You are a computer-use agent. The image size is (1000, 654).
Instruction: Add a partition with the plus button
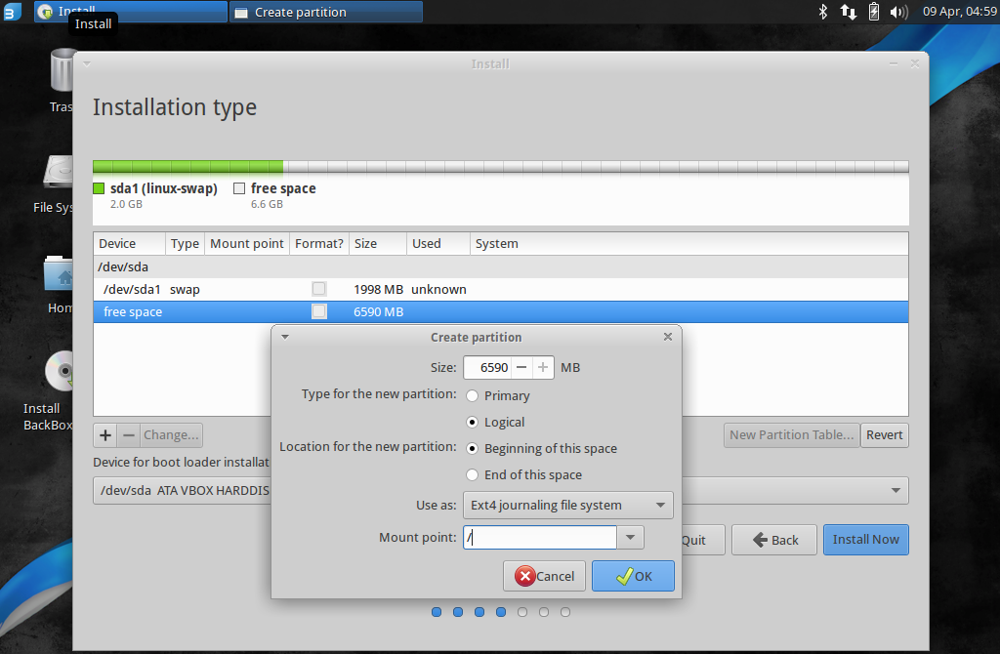pos(105,434)
